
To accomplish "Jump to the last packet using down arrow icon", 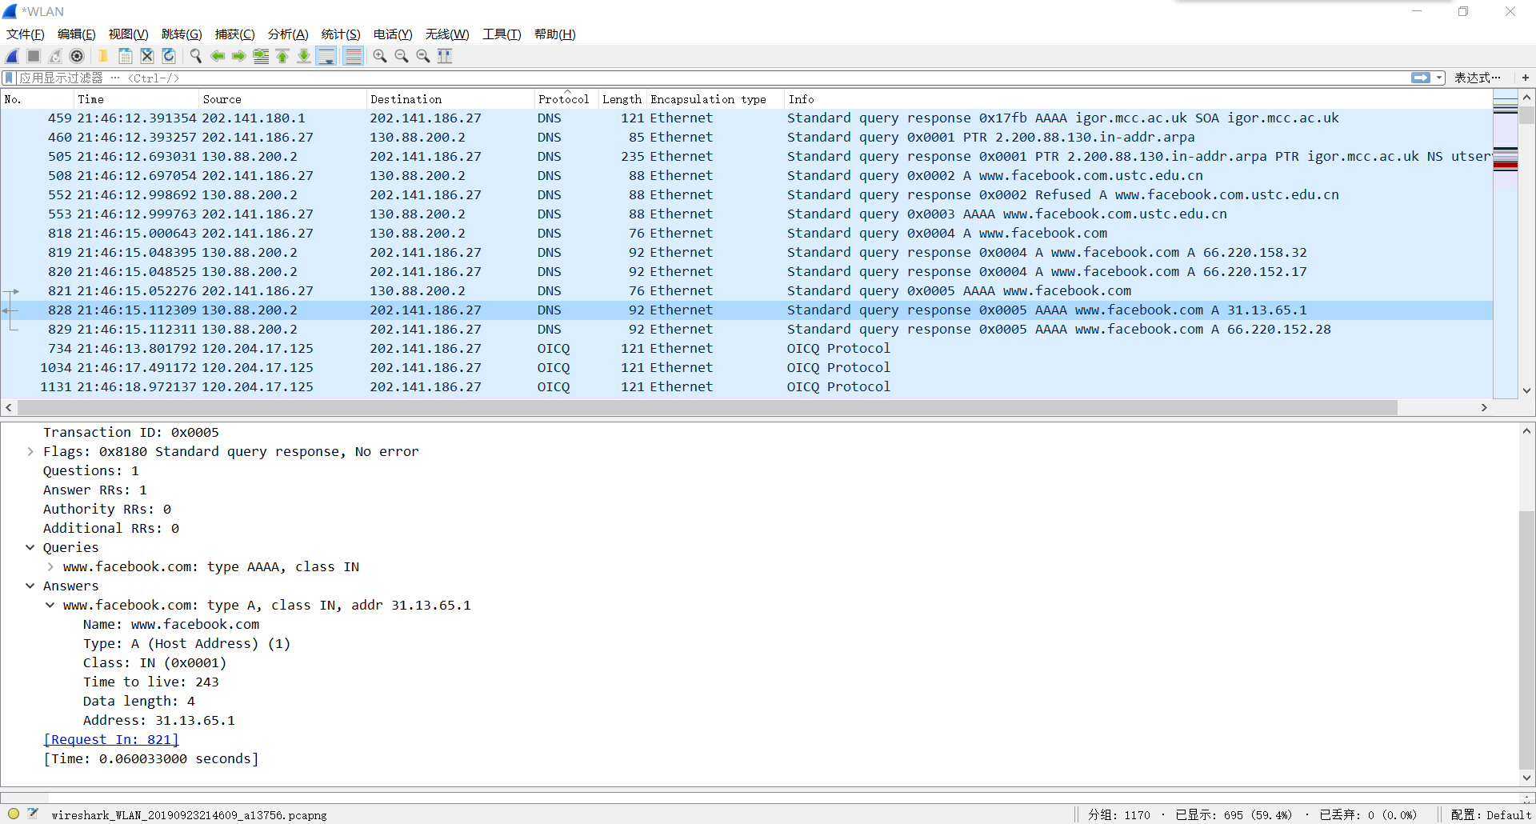I will pos(304,56).
